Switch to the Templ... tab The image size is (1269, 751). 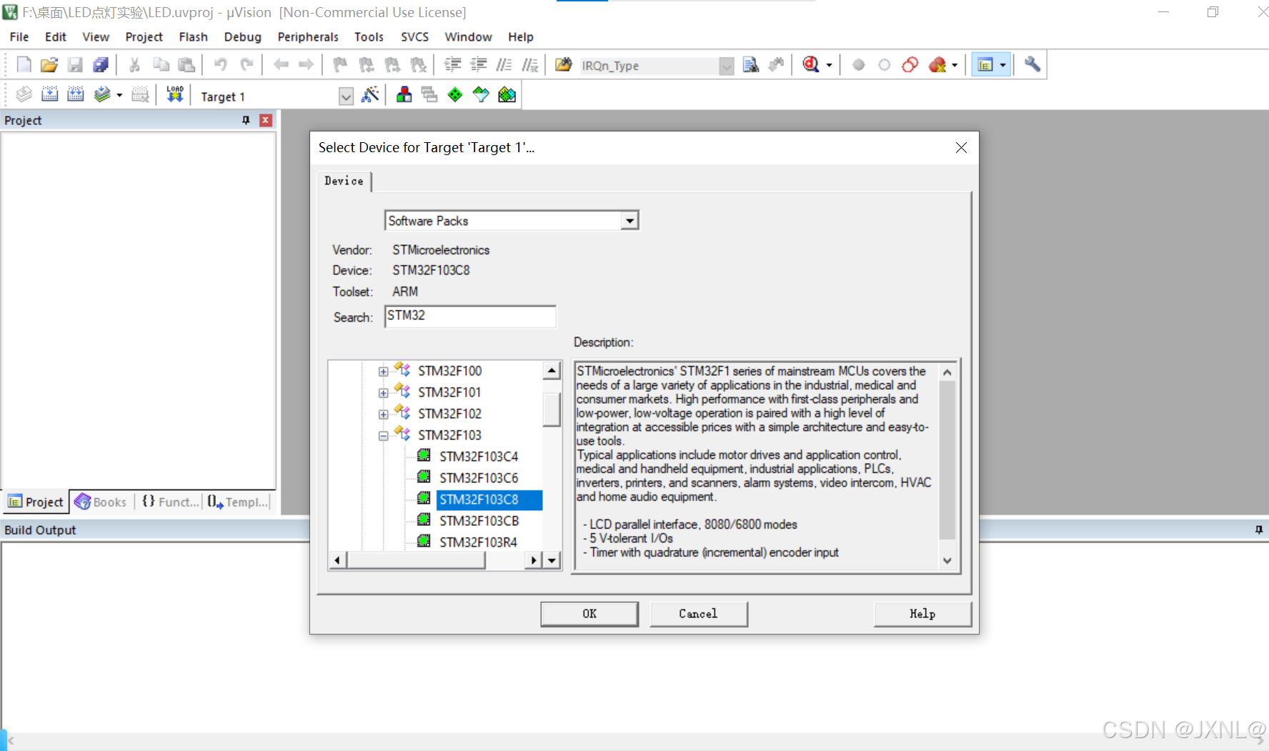click(x=239, y=502)
